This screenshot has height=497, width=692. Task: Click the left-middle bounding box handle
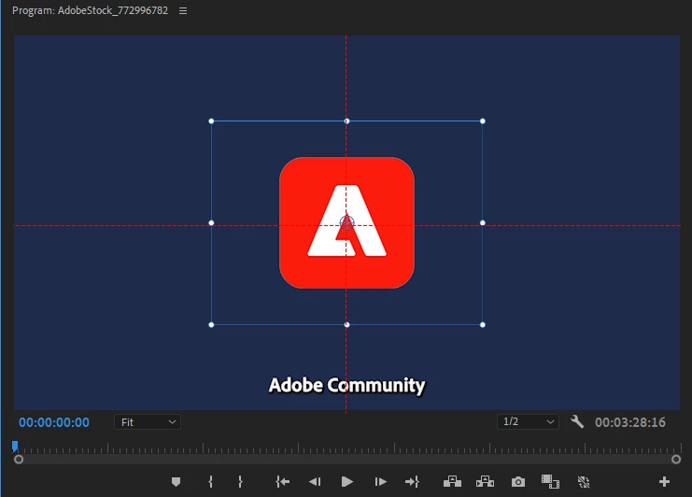tap(211, 223)
